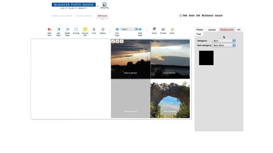273x153 pixels.
Task: Click 'Click to add text' on the silhouetted-trees sunset photo
Action: click(131, 73)
